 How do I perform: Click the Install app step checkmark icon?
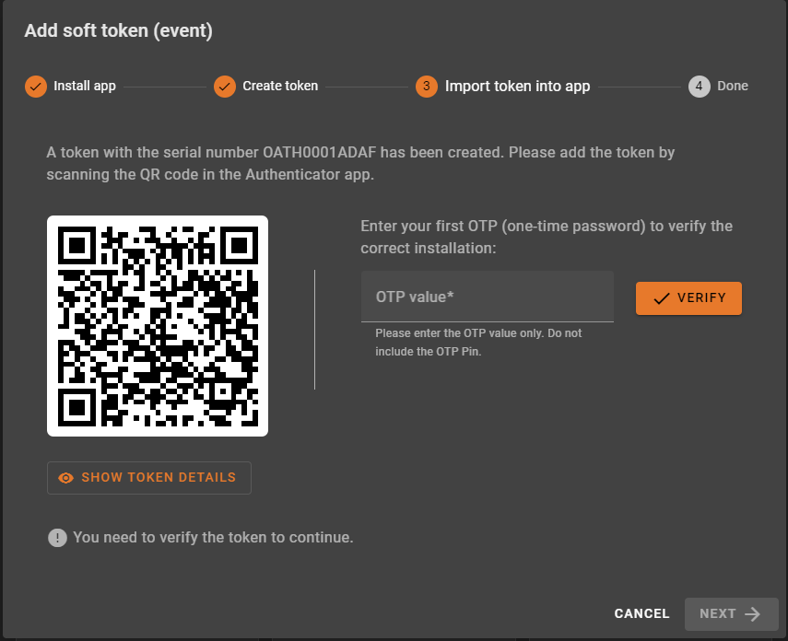(35, 87)
